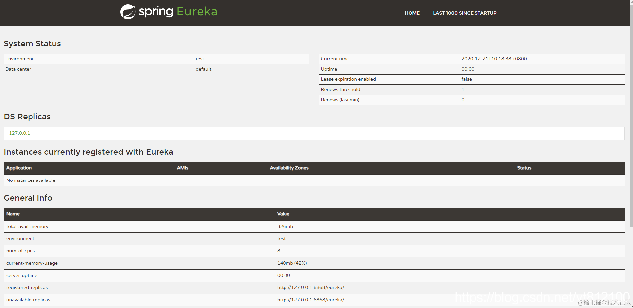The width and height of the screenshot is (633, 308).
Task: Click the unavailable-replicas row name
Action: pos(28,300)
